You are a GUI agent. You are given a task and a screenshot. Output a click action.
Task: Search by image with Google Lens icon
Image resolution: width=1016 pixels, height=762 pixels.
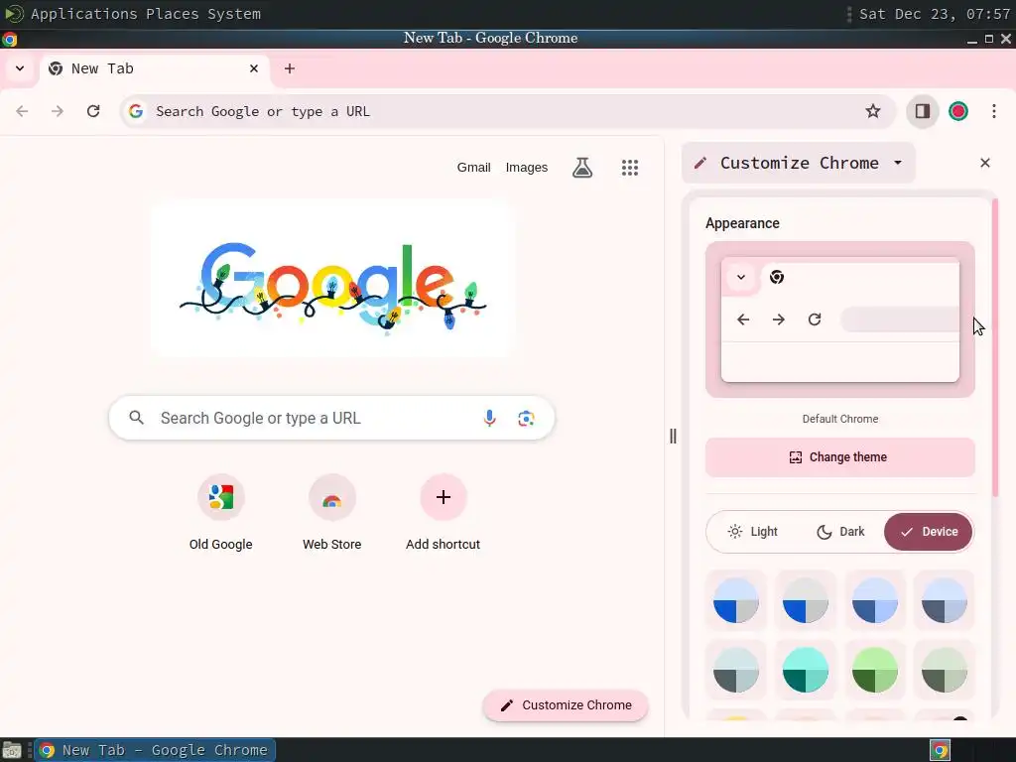pos(526,419)
